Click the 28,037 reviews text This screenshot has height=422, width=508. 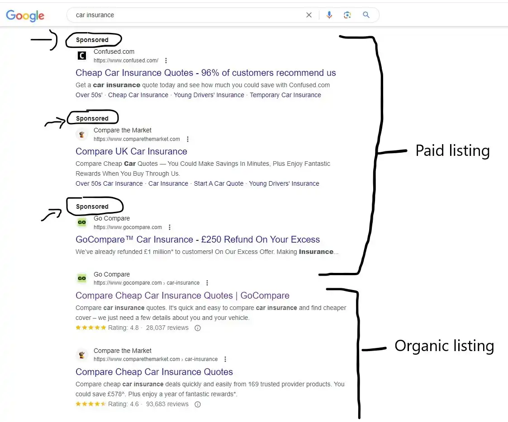167,328
